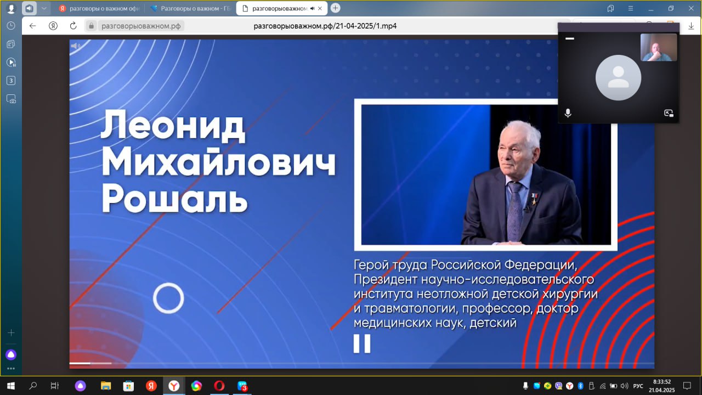Viewport: 702px width, 395px height.
Task: Reload the current page
Action: point(73,26)
